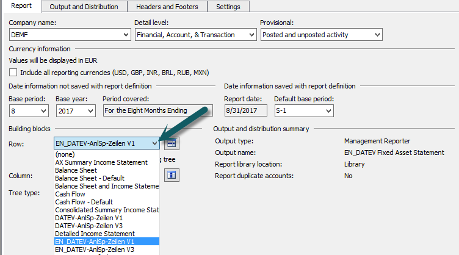Pick Detailed Income Statement from list
The height and width of the screenshot is (255, 459).
coord(95,234)
